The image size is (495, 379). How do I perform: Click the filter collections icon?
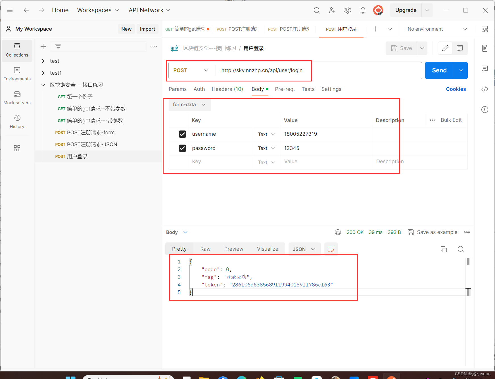click(x=58, y=47)
